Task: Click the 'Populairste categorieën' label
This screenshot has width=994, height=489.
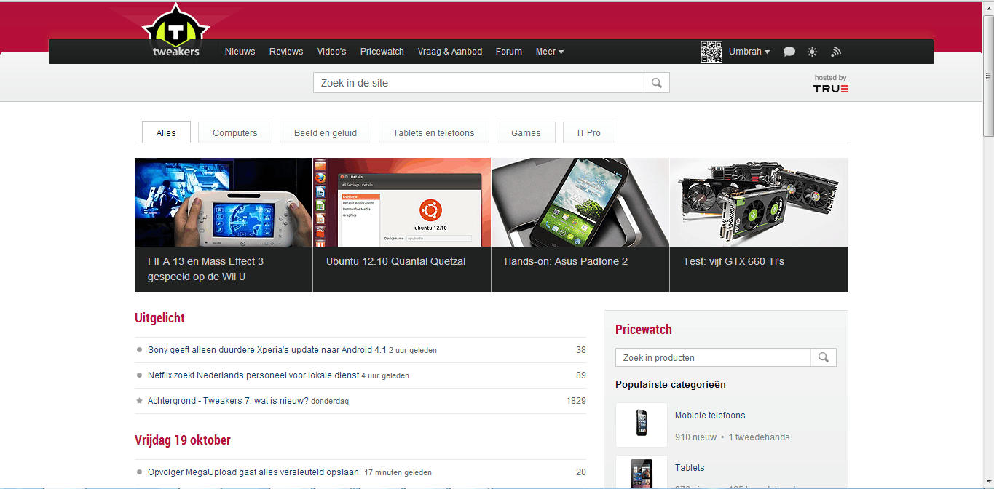Action: pyautogui.click(x=671, y=384)
